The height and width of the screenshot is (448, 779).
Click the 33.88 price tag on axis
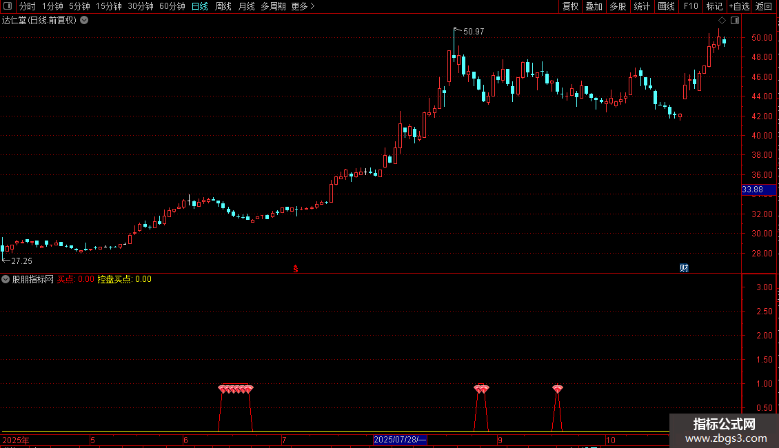[758, 190]
